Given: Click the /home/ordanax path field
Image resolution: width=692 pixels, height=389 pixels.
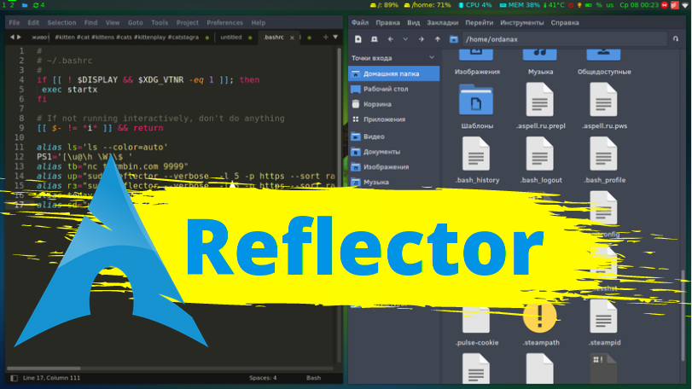Looking at the screenshot, I should (x=565, y=39).
